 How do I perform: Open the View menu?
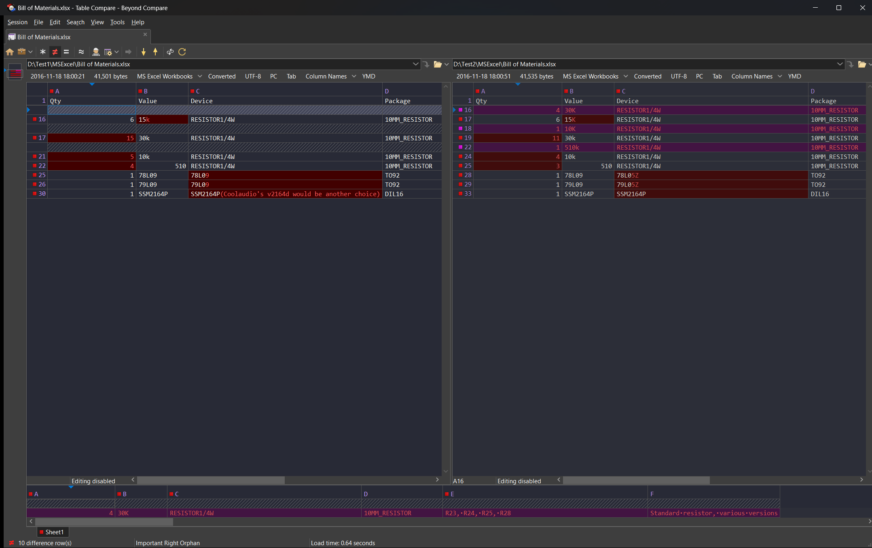(x=97, y=22)
